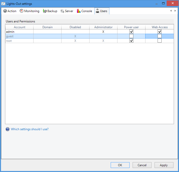The width and height of the screenshot is (179, 172).
Task: Sort by the Account column header
Action: 19,27
